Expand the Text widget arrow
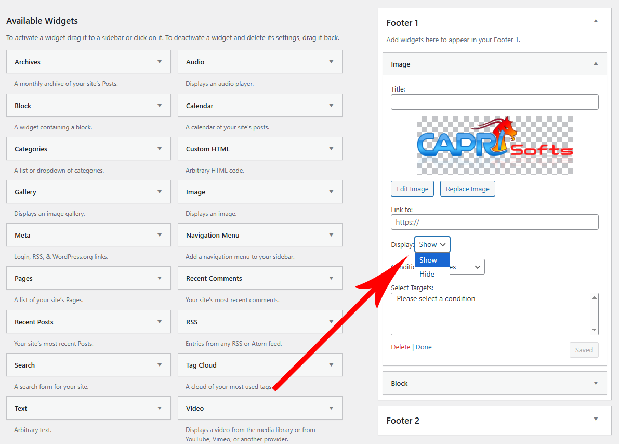Screen dimensions: 619x444 160,408
